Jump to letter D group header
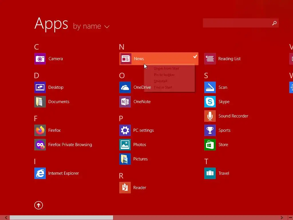 (37, 76)
